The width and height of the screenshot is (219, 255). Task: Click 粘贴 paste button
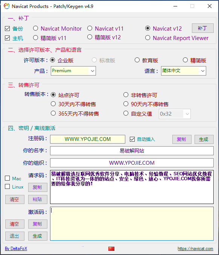click(38, 199)
